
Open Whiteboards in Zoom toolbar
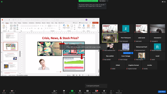pos(119,91)
